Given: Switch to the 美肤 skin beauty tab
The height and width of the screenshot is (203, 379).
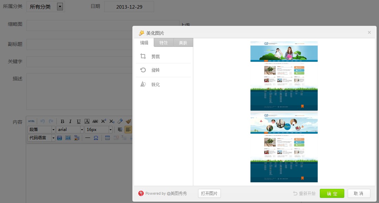Looking at the screenshot, I should click(183, 43).
